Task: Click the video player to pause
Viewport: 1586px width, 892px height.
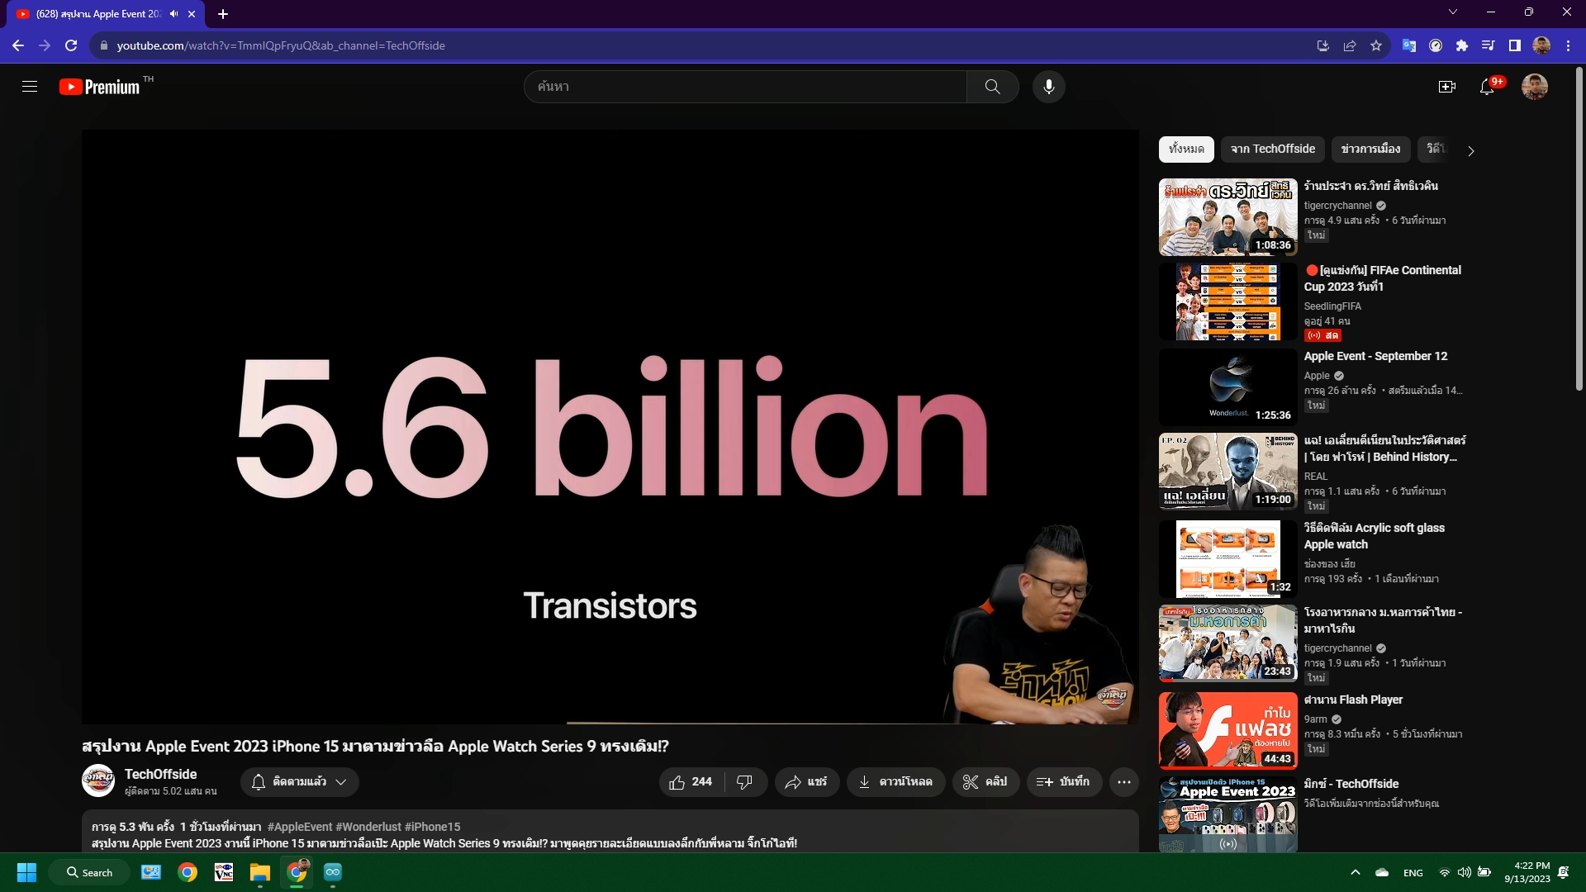Action: click(610, 426)
